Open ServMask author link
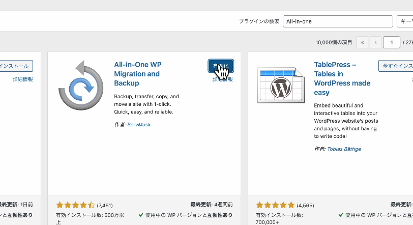This screenshot has height=225, width=413. tap(139, 124)
